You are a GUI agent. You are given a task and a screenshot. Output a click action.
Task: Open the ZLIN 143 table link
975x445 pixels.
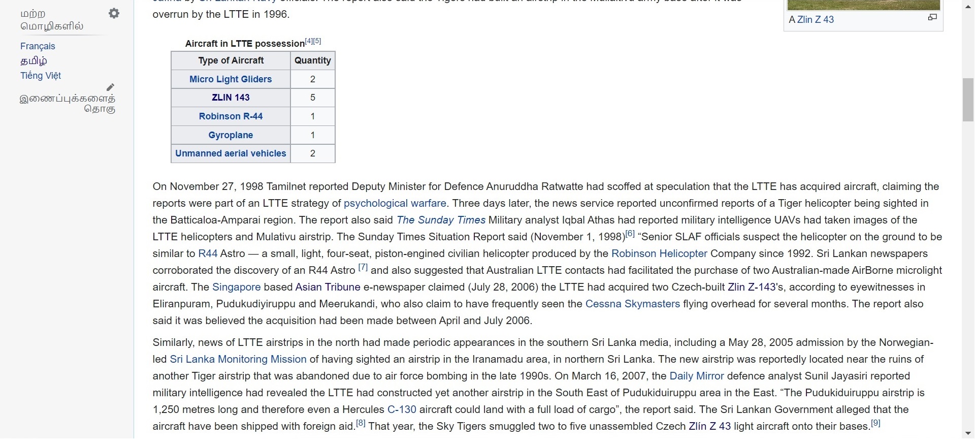[231, 98]
